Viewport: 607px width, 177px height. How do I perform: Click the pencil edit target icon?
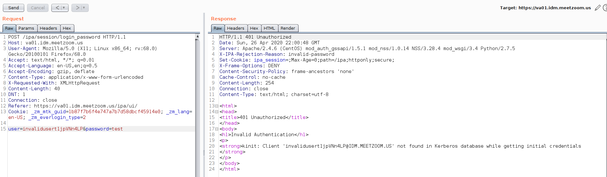coord(598,8)
